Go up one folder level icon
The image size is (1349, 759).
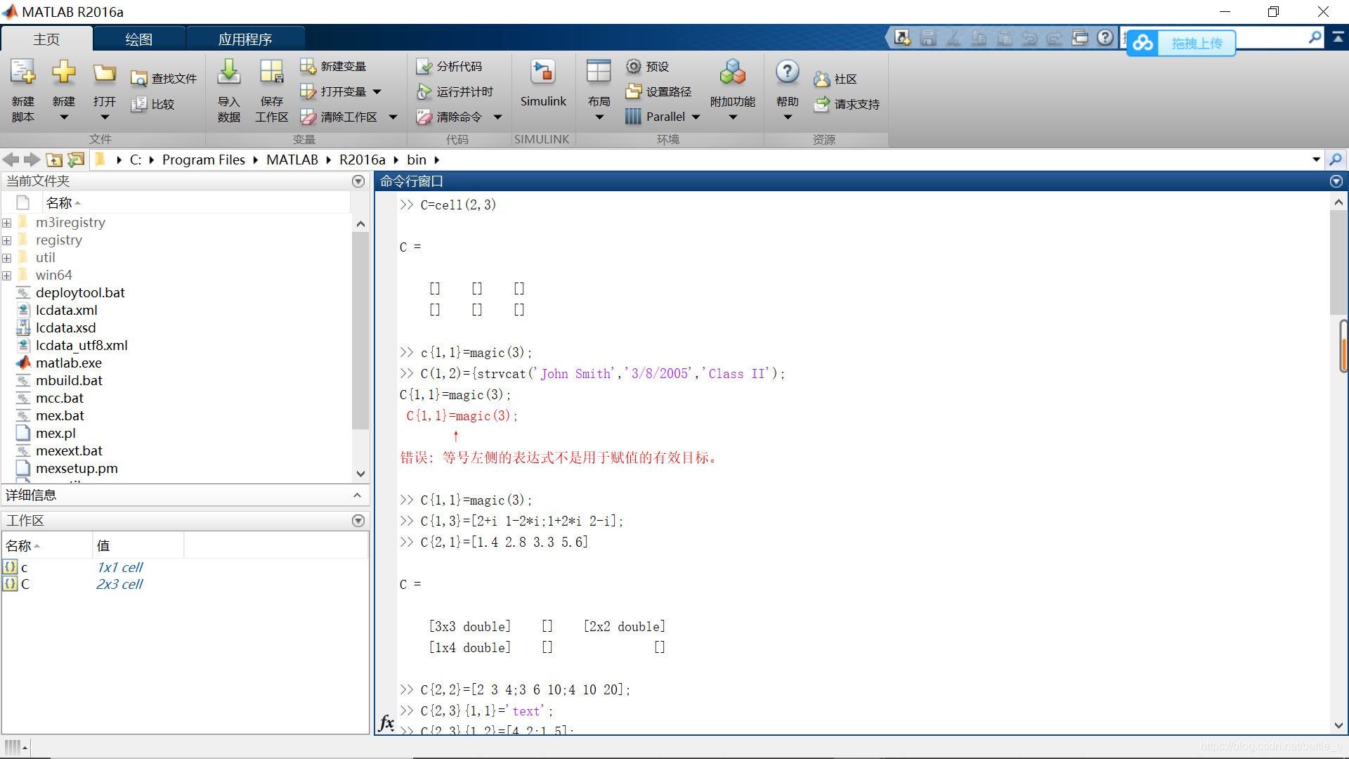[54, 160]
